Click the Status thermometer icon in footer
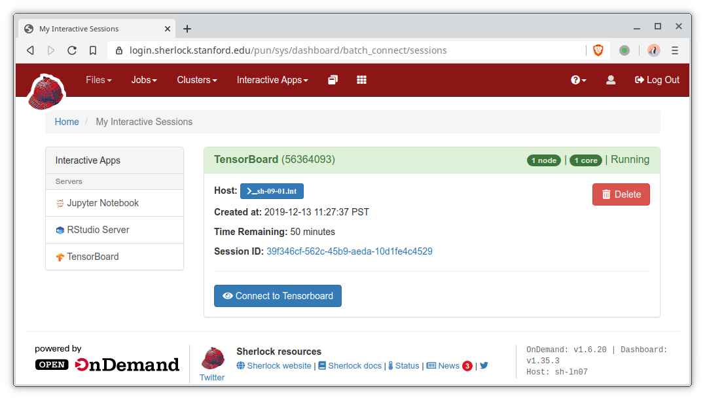This screenshot has width=705, height=400. click(391, 365)
